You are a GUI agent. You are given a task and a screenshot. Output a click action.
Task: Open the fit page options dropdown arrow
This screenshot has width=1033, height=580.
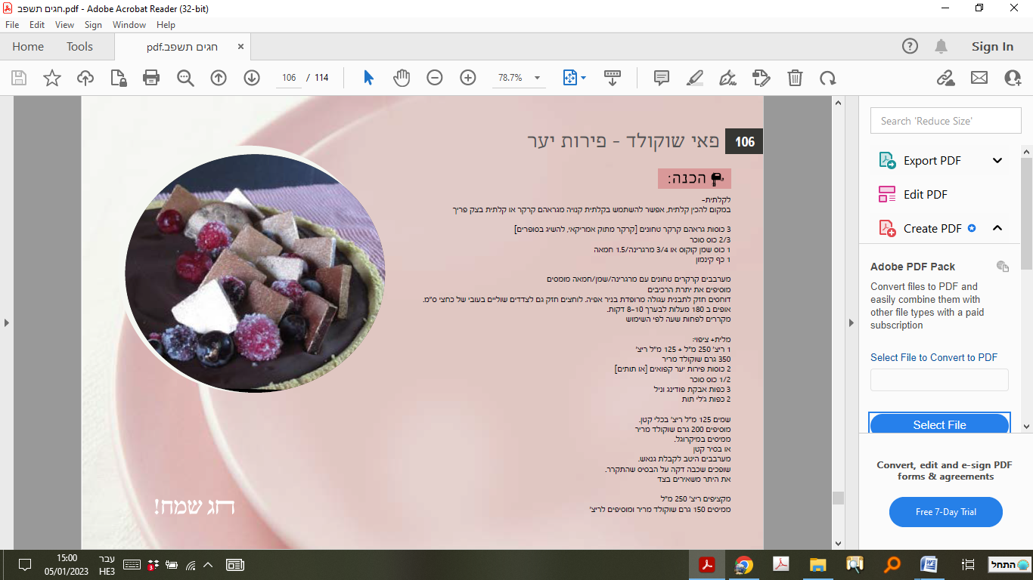(583, 78)
